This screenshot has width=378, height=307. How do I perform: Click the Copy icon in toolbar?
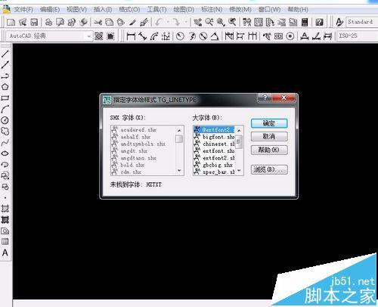[109, 23]
